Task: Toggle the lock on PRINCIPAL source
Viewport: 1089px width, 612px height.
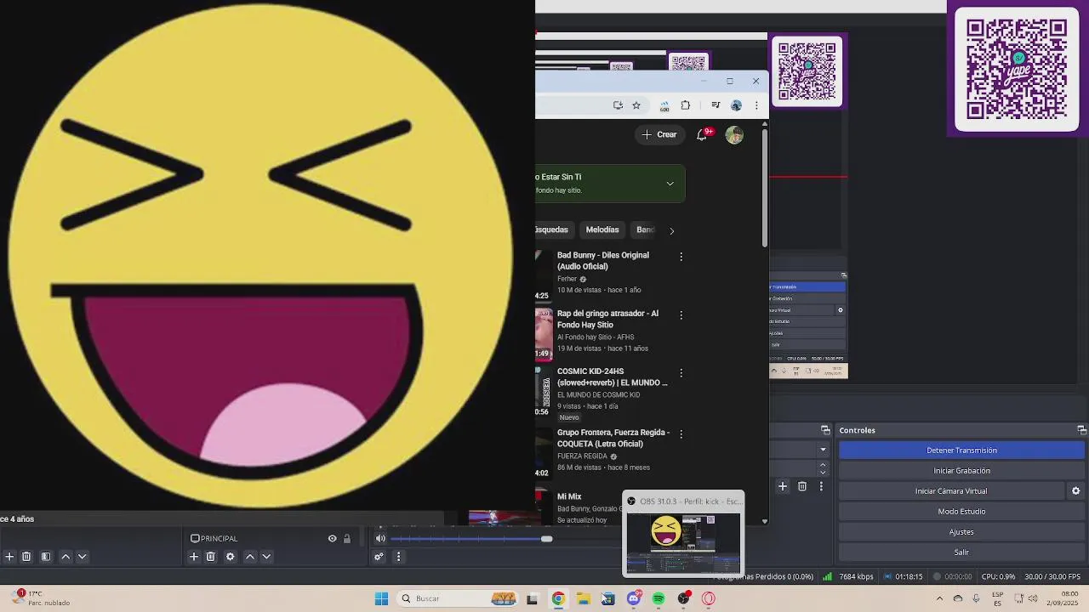Action: click(x=347, y=538)
